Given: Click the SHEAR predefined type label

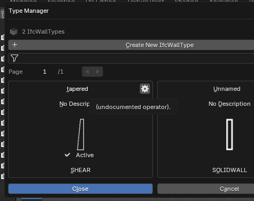Looking at the screenshot, I should [x=81, y=170].
